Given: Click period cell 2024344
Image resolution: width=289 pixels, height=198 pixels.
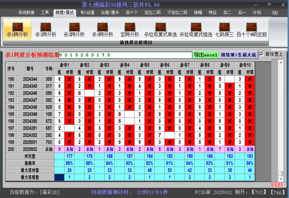Looking at the screenshot, I should pos(30,79).
